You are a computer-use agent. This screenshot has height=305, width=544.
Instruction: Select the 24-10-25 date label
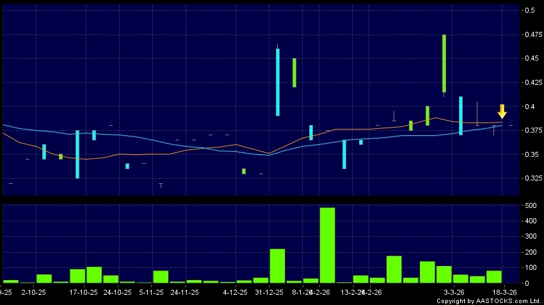click(x=118, y=292)
